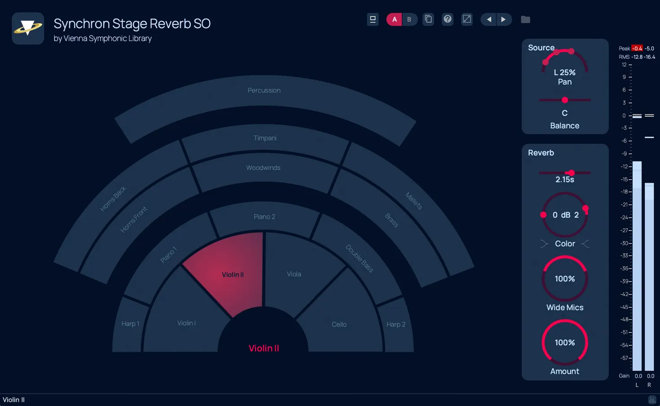Click the L 25% pan value
This screenshot has width=660, height=406.
point(565,72)
